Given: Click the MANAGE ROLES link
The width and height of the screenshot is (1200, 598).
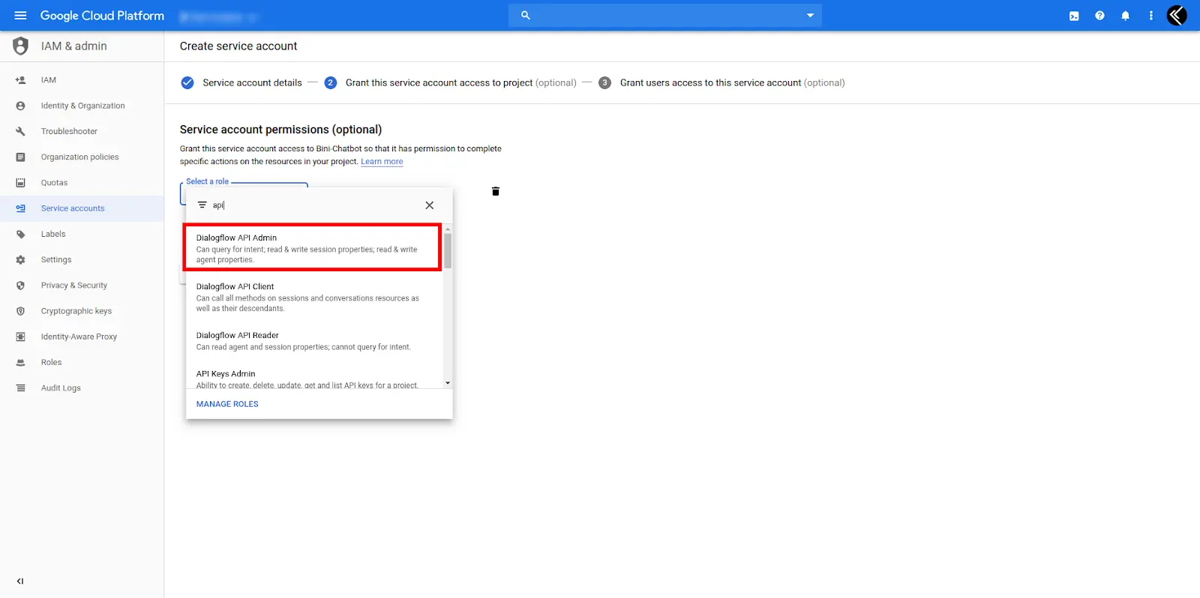Looking at the screenshot, I should click(x=227, y=404).
